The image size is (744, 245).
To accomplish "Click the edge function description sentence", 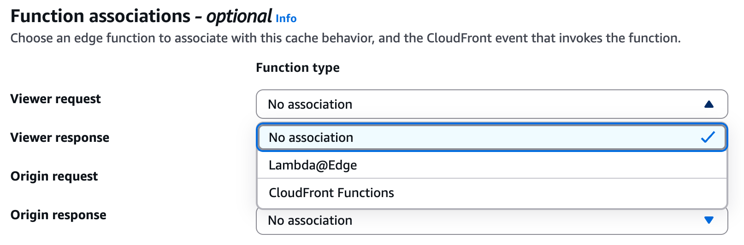I will 345,38.
